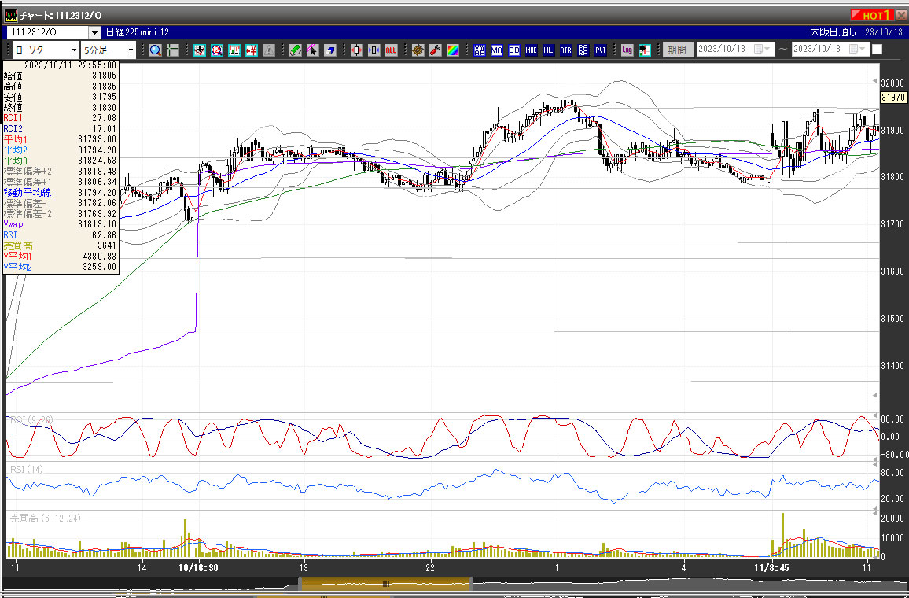Click the magnifier icon marked 2
The image size is (909, 598).
[x=217, y=50]
